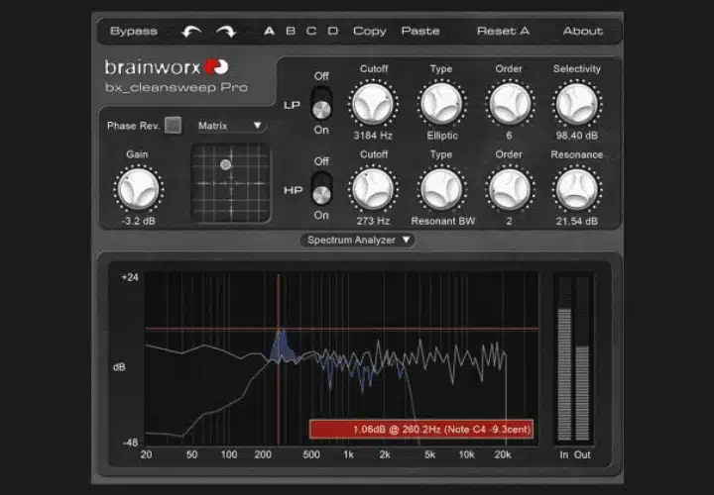Undo with the left curved arrow
The image size is (714, 495).
click(190, 32)
